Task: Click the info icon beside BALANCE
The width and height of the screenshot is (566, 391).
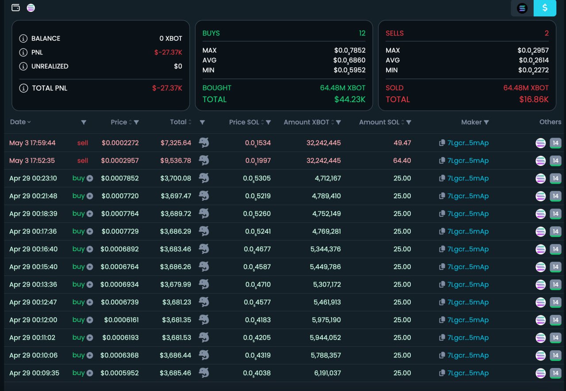Action: coord(23,38)
